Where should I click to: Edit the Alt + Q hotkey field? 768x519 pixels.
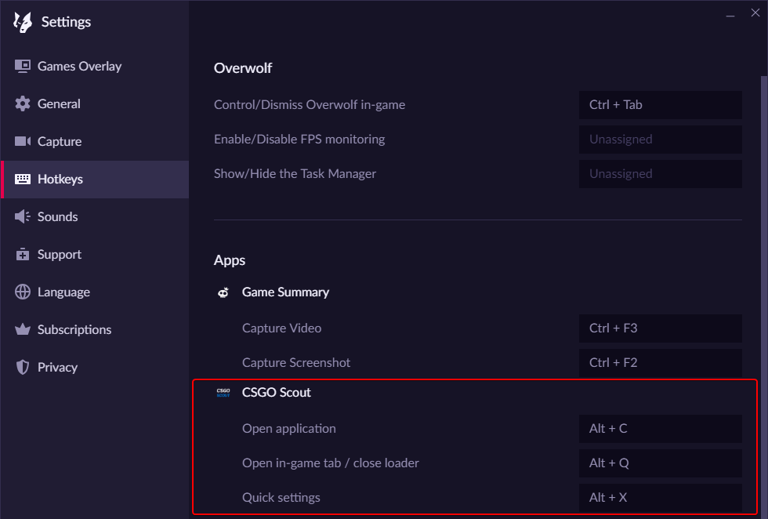pyautogui.click(x=660, y=463)
